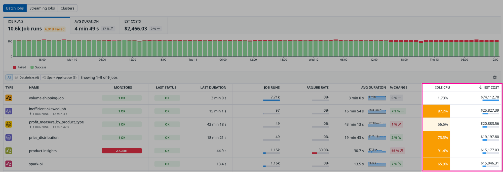
Task: Click the spark-pi Spark icon
Action: point(9,164)
